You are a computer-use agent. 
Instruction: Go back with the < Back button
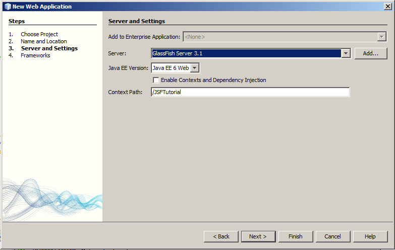click(221, 236)
